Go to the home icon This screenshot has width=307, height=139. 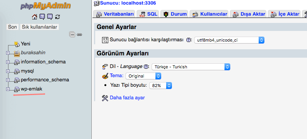(x=35, y=17)
